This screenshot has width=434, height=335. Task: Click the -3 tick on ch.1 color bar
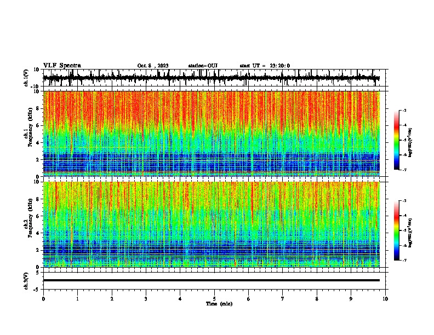tap(404, 110)
